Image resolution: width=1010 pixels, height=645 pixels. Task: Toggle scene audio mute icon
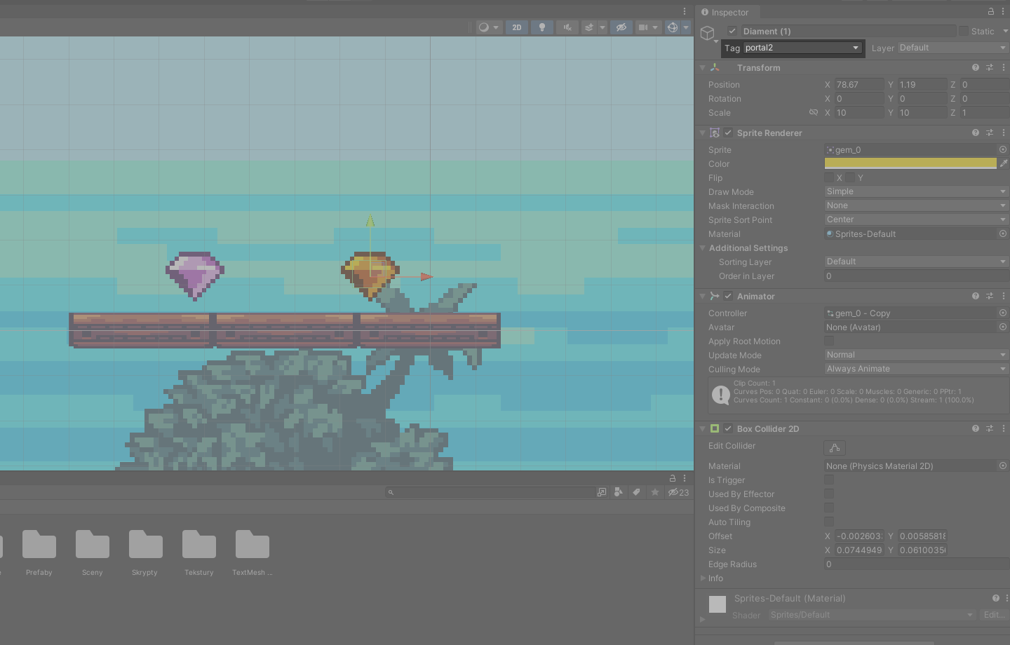tap(567, 27)
